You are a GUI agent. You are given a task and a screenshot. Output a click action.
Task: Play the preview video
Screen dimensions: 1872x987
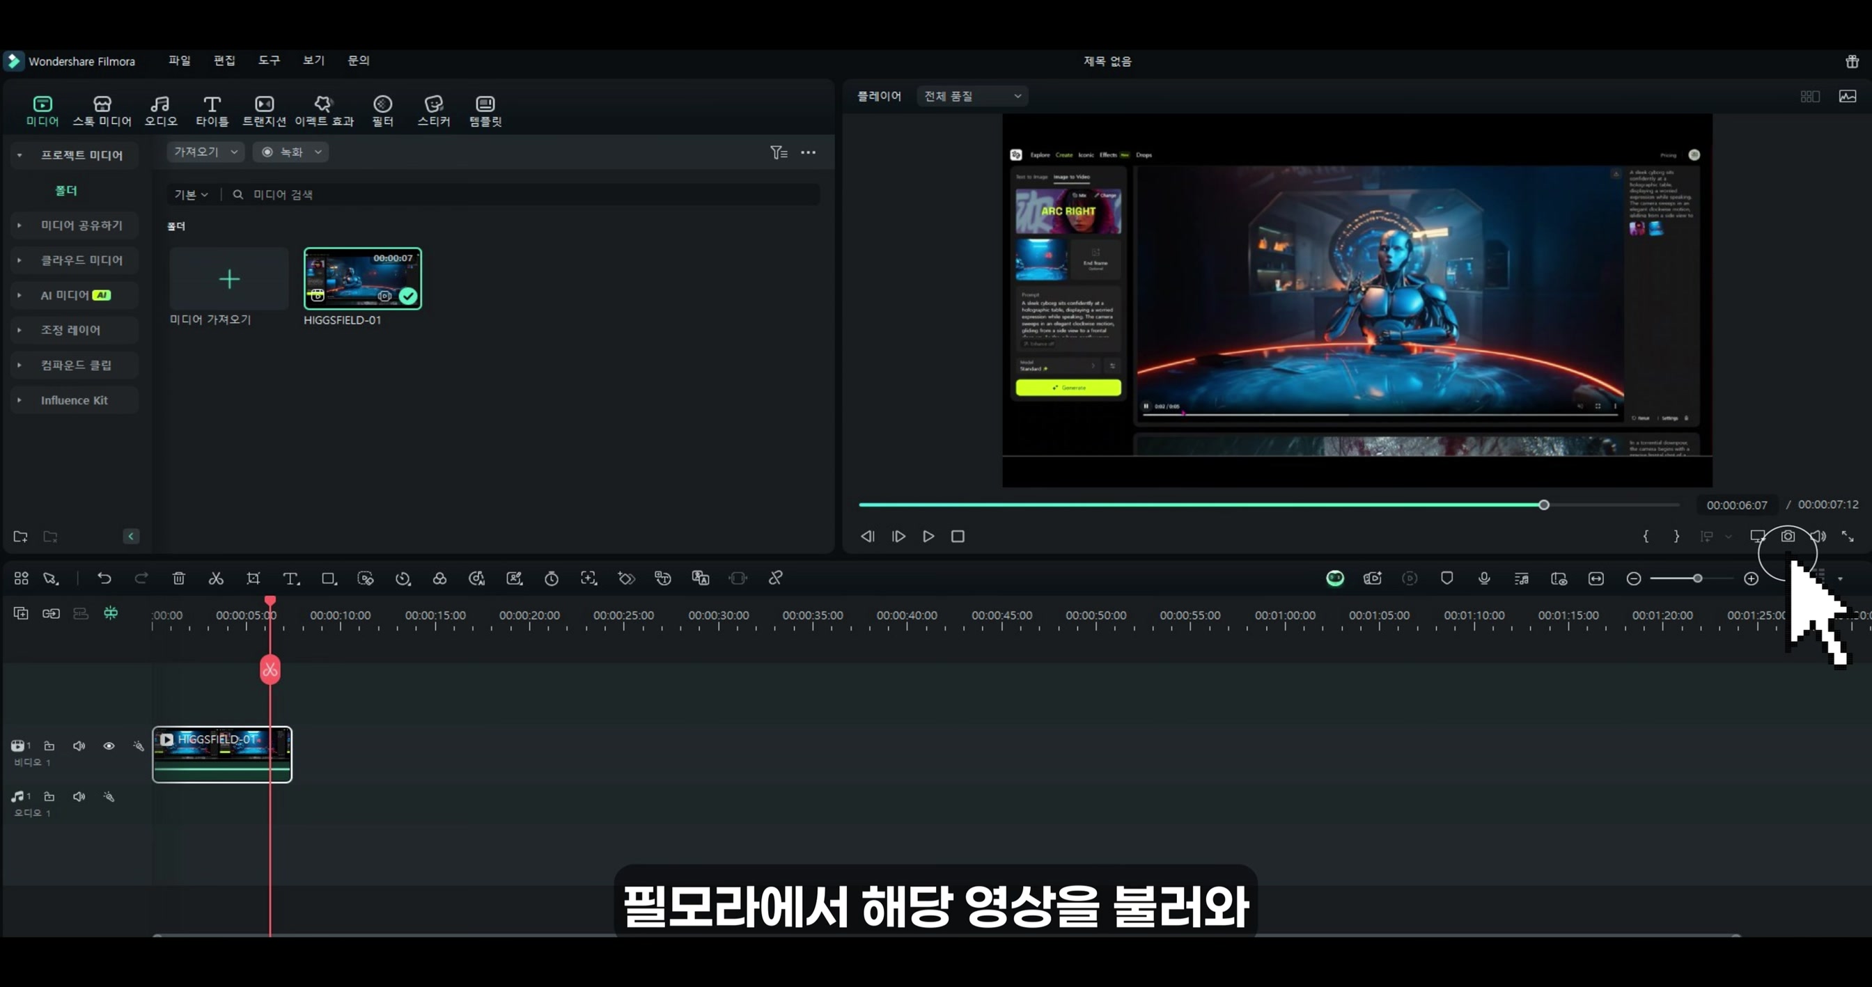(928, 536)
